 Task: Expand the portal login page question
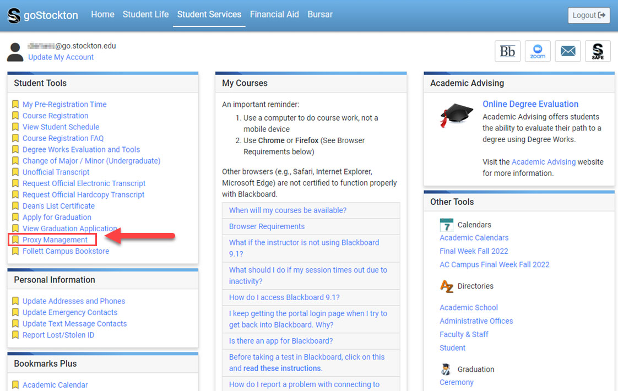coord(311,319)
